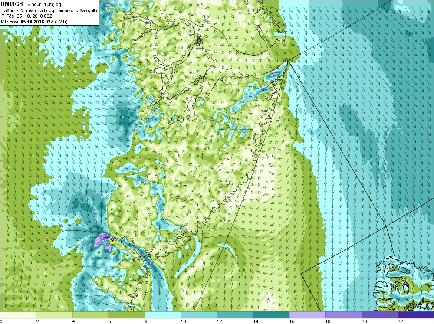Viewport: 434px width, 324px height.
Task: Click the legend scale value 2
Action: pyautogui.click(x=37, y=321)
